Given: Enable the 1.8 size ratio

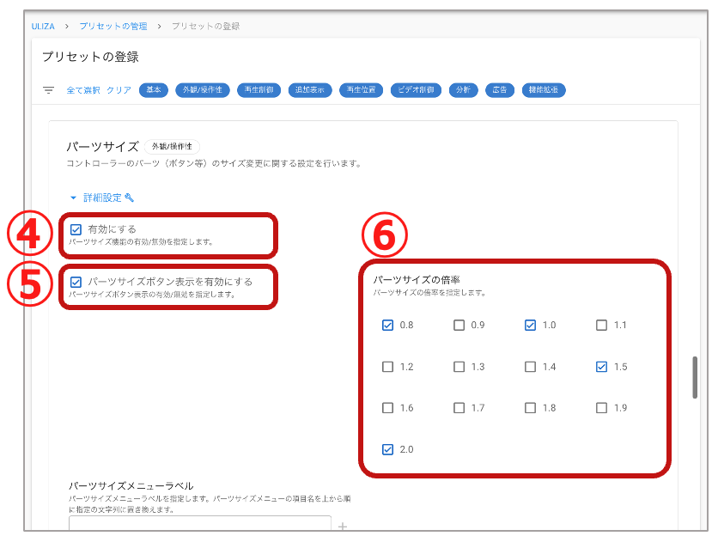Looking at the screenshot, I should 530,408.
